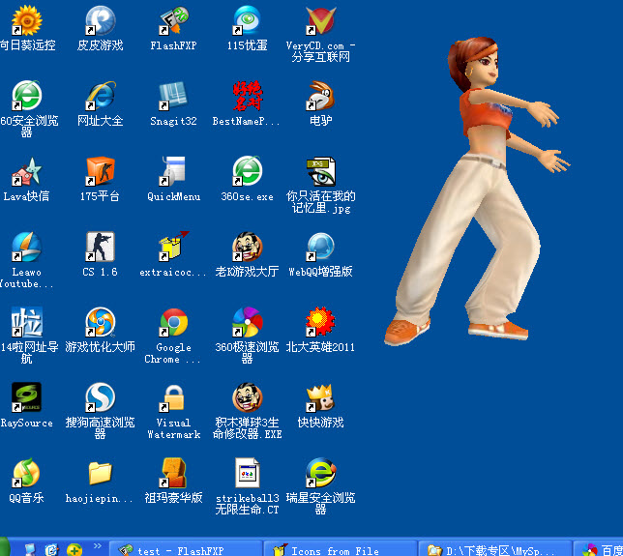This screenshot has height=556, width=623.
Task: Launch the RaySource shortcut
Action: pos(26,398)
